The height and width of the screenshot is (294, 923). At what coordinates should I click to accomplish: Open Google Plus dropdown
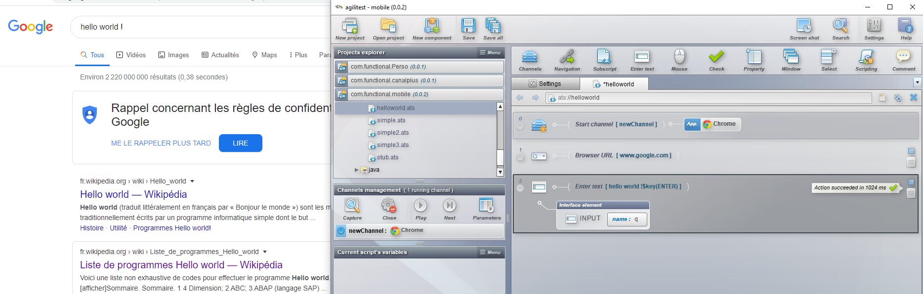298,55
